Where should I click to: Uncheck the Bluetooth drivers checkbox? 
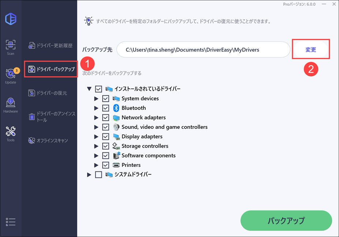coord(106,108)
